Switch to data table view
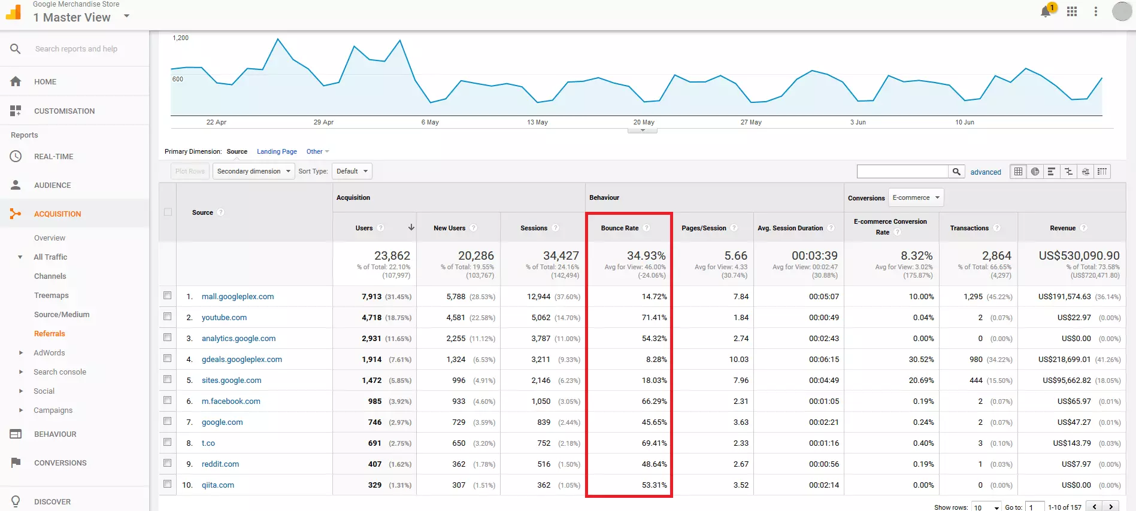 tap(1018, 172)
